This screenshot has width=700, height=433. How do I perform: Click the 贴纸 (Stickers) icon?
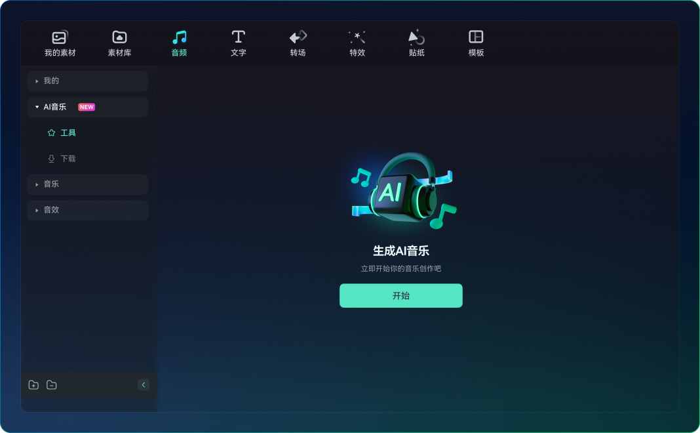(x=416, y=43)
